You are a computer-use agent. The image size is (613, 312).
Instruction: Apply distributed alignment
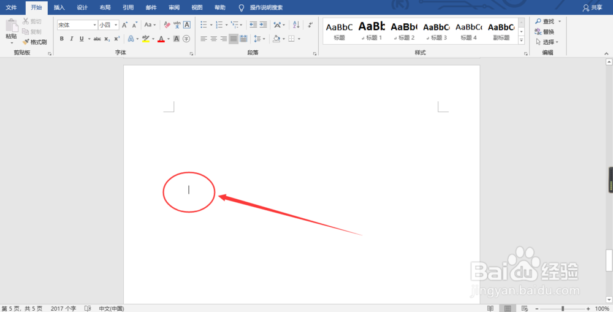243,39
